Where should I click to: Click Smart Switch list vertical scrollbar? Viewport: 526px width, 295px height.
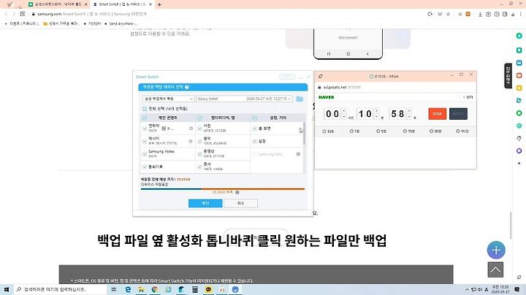click(304, 134)
